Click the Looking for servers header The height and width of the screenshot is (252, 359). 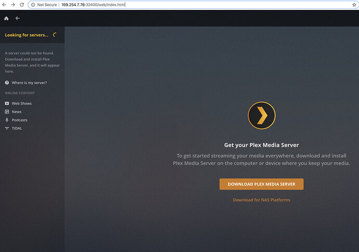(x=27, y=35)
